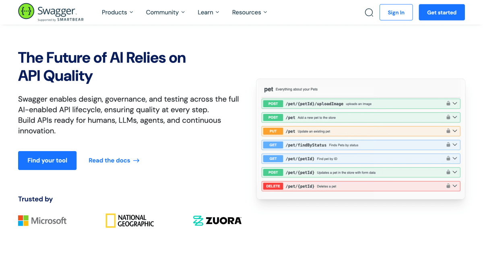Click 'Everything about your Pets' text
The image size is (483, 272).
click(x=296, y=89)
